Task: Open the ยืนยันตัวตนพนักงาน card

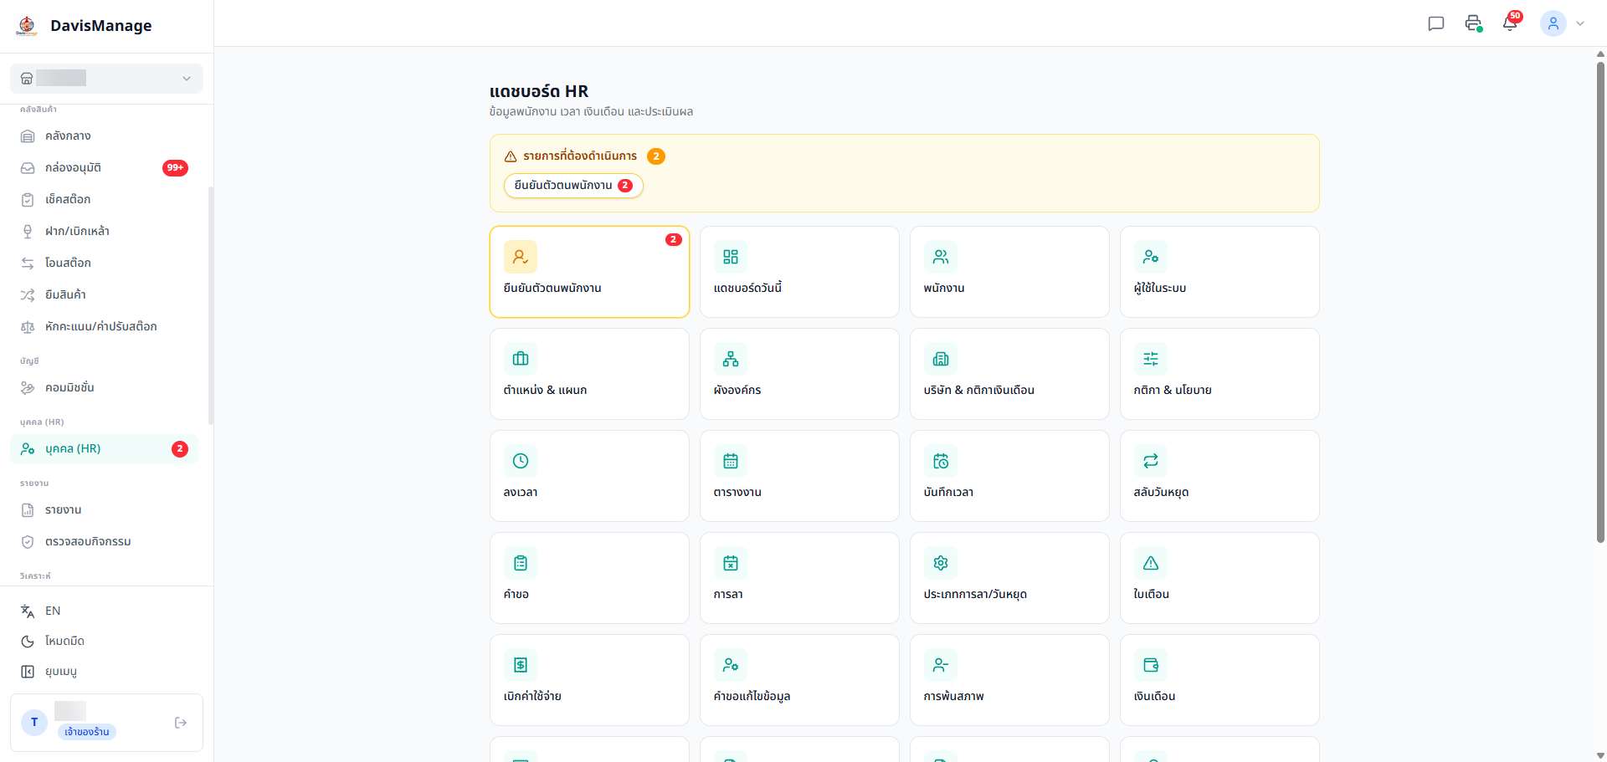Action: (x=589, y=272)
